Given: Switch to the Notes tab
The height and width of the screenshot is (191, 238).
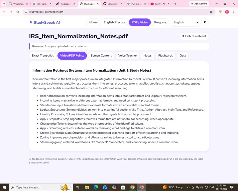Looking at the screenshot, I should [x=148, y=56].
